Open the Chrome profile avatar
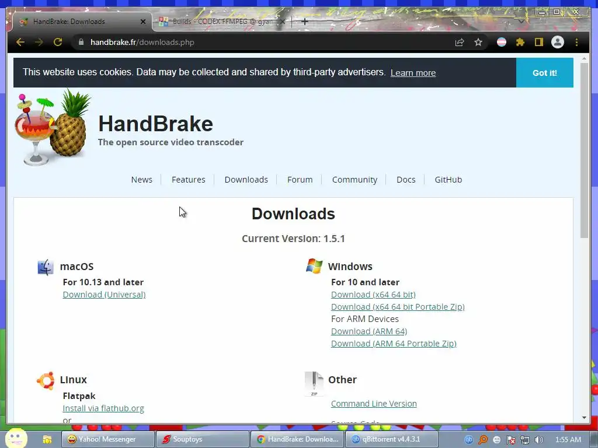Screen dimensions: 598x448 558,42
